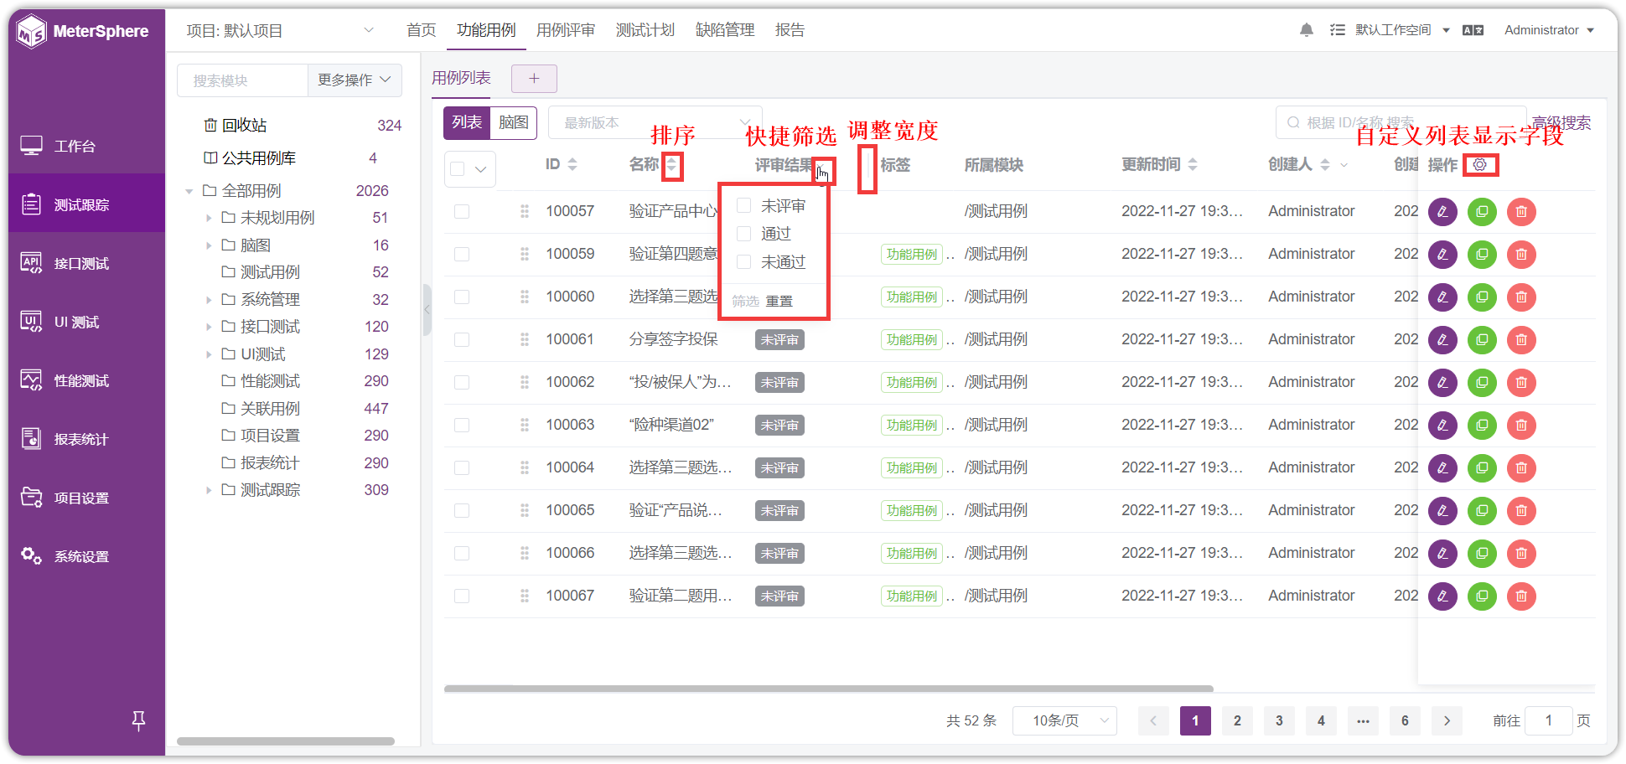Open custom column settings gear
The height and width of the screenshot is (764, 1626).
point(1480,165)
